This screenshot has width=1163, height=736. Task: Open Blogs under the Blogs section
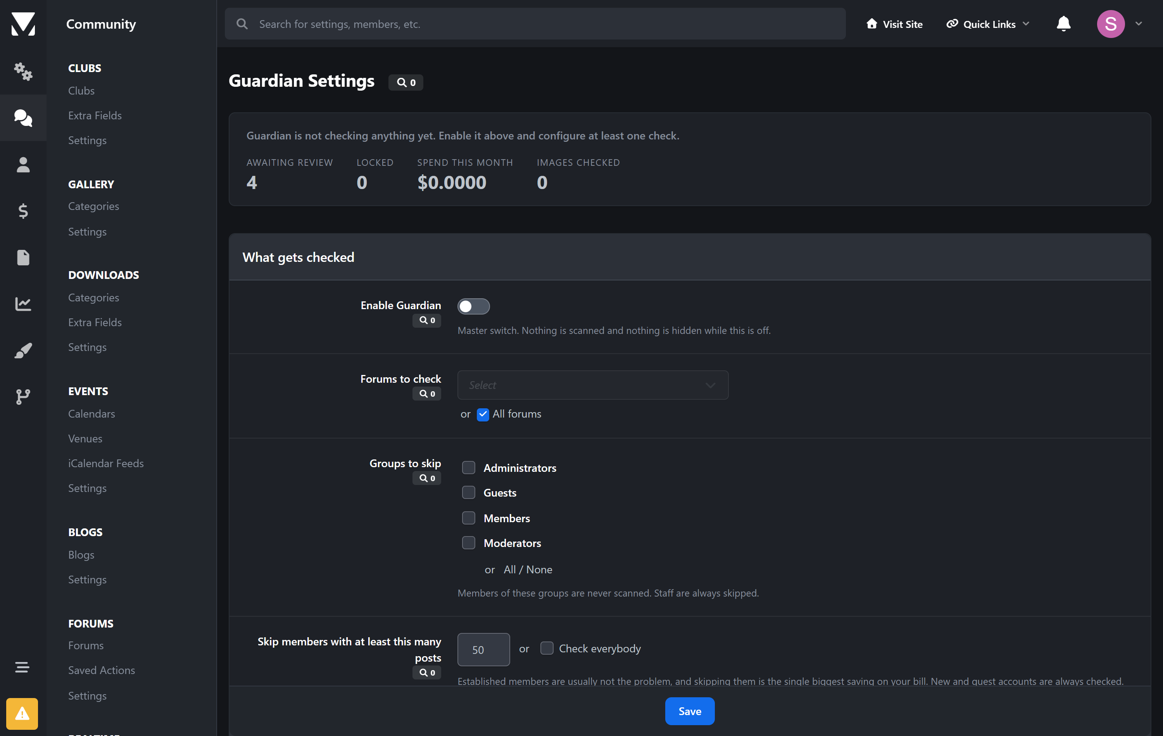[x=81, y=555]
